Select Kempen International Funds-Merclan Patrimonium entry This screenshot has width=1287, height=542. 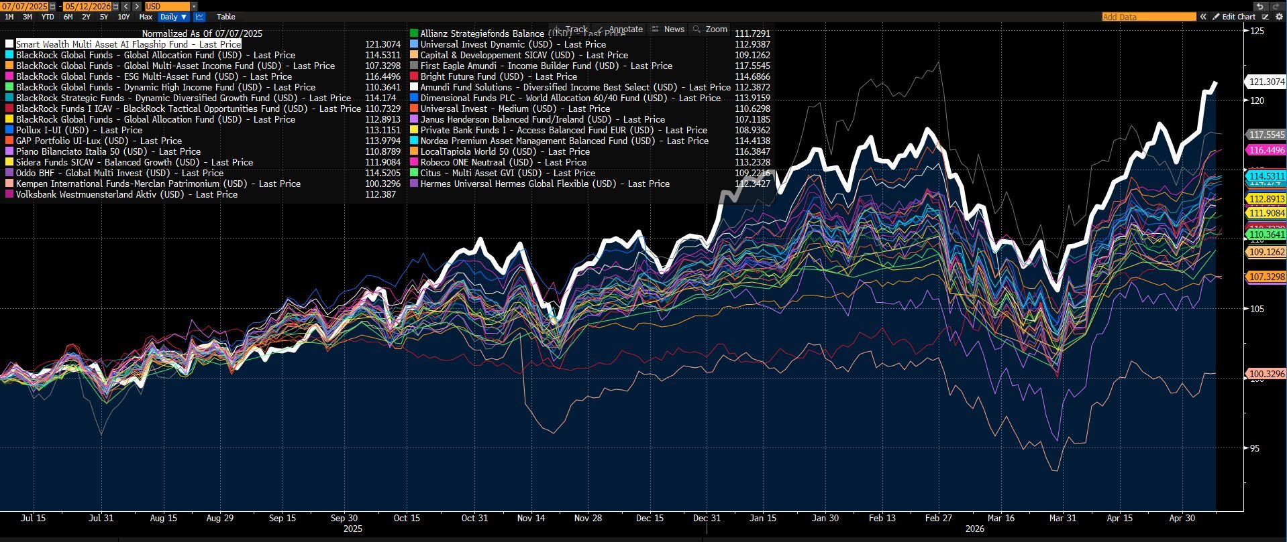[x=158, y=184]
